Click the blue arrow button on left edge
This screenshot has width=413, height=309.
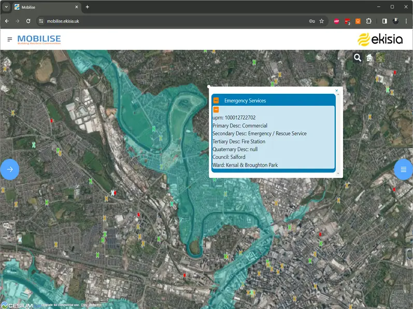tap(9, 169)
